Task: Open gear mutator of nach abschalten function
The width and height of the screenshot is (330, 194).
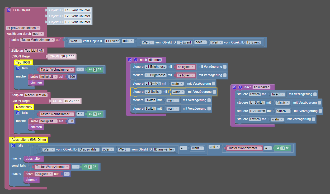Action: [234, 87]
